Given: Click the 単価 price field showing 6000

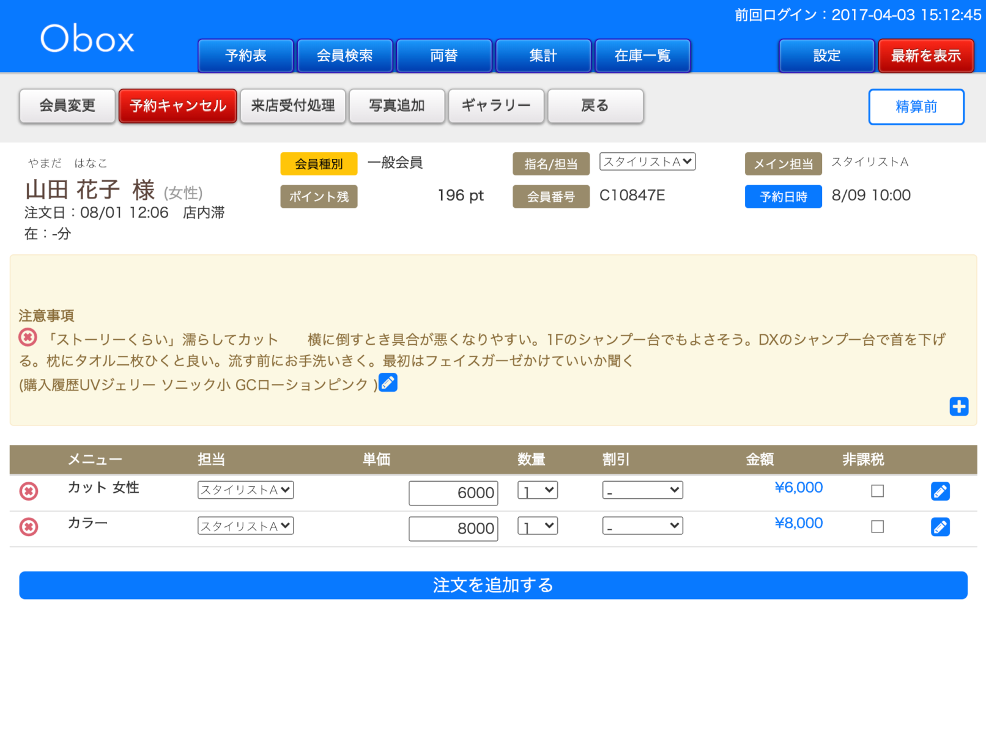Looking at the screenshot, I should point(453,493).
